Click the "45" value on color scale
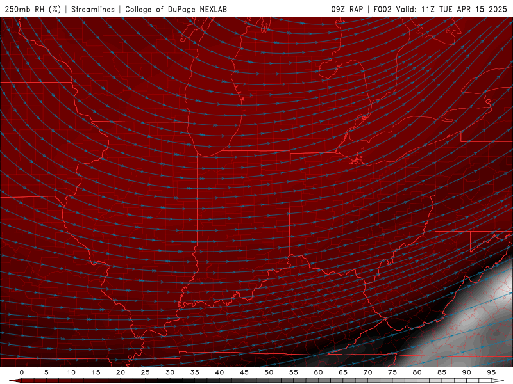Image resolution: width=513 pixels, height=384 pixels. coord(244,372)
